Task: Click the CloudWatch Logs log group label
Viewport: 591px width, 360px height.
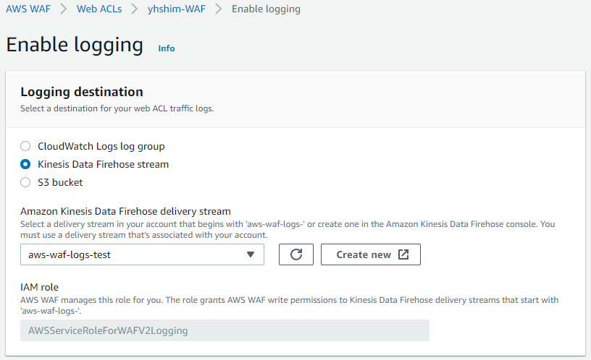Action: click(x=101, y=146)
